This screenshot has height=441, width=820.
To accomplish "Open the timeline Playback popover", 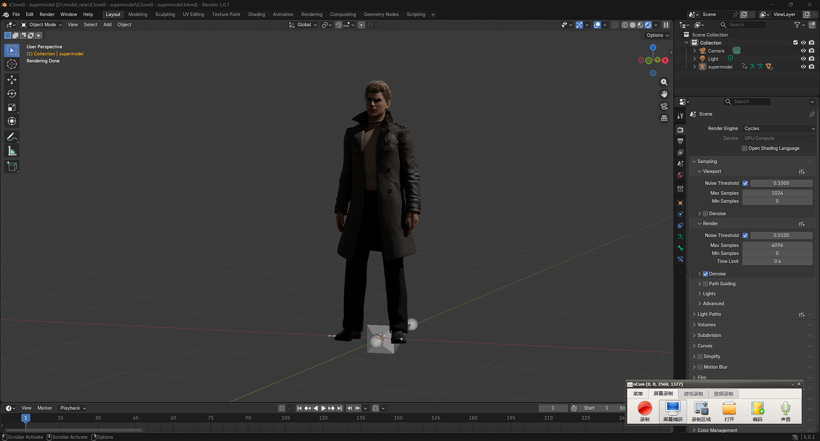I will coord(73,408).
